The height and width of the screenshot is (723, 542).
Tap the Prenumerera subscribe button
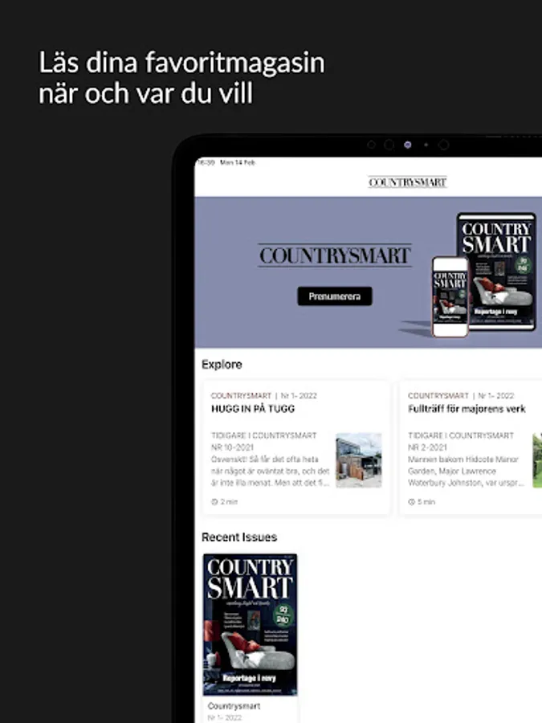pyautogui.click(x=335, y=296)
